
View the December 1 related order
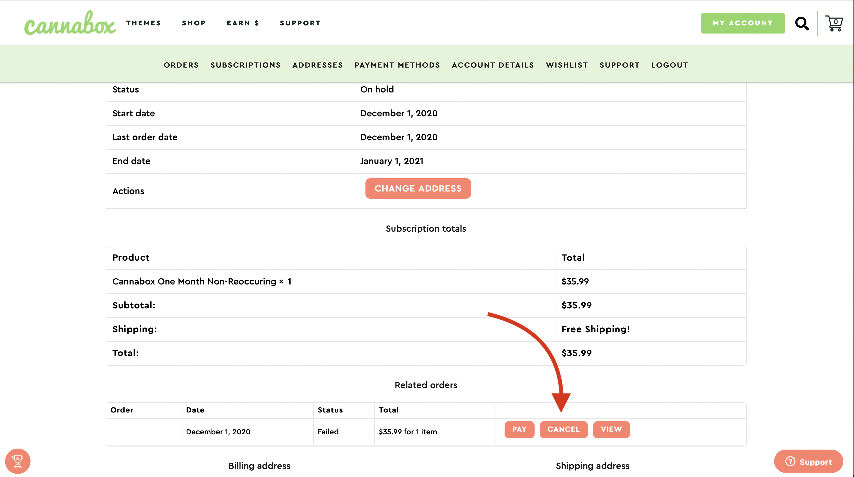[611, 429]
